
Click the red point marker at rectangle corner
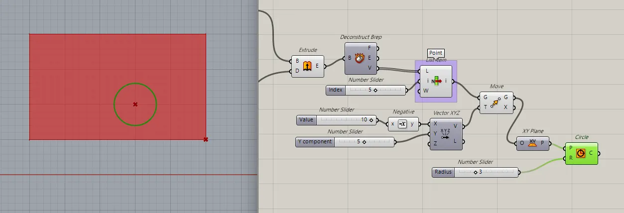206,140
